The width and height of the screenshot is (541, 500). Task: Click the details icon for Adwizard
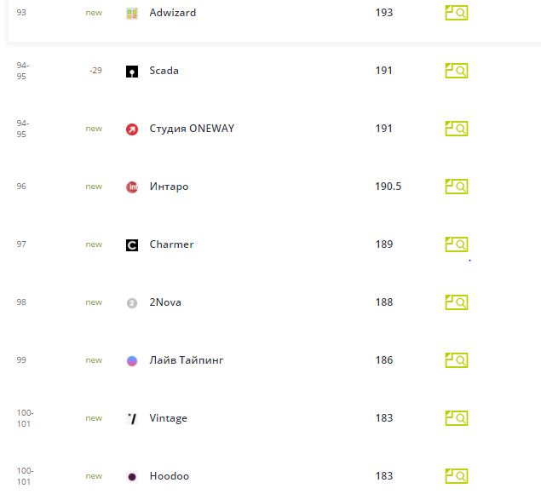tap(457, 13)
